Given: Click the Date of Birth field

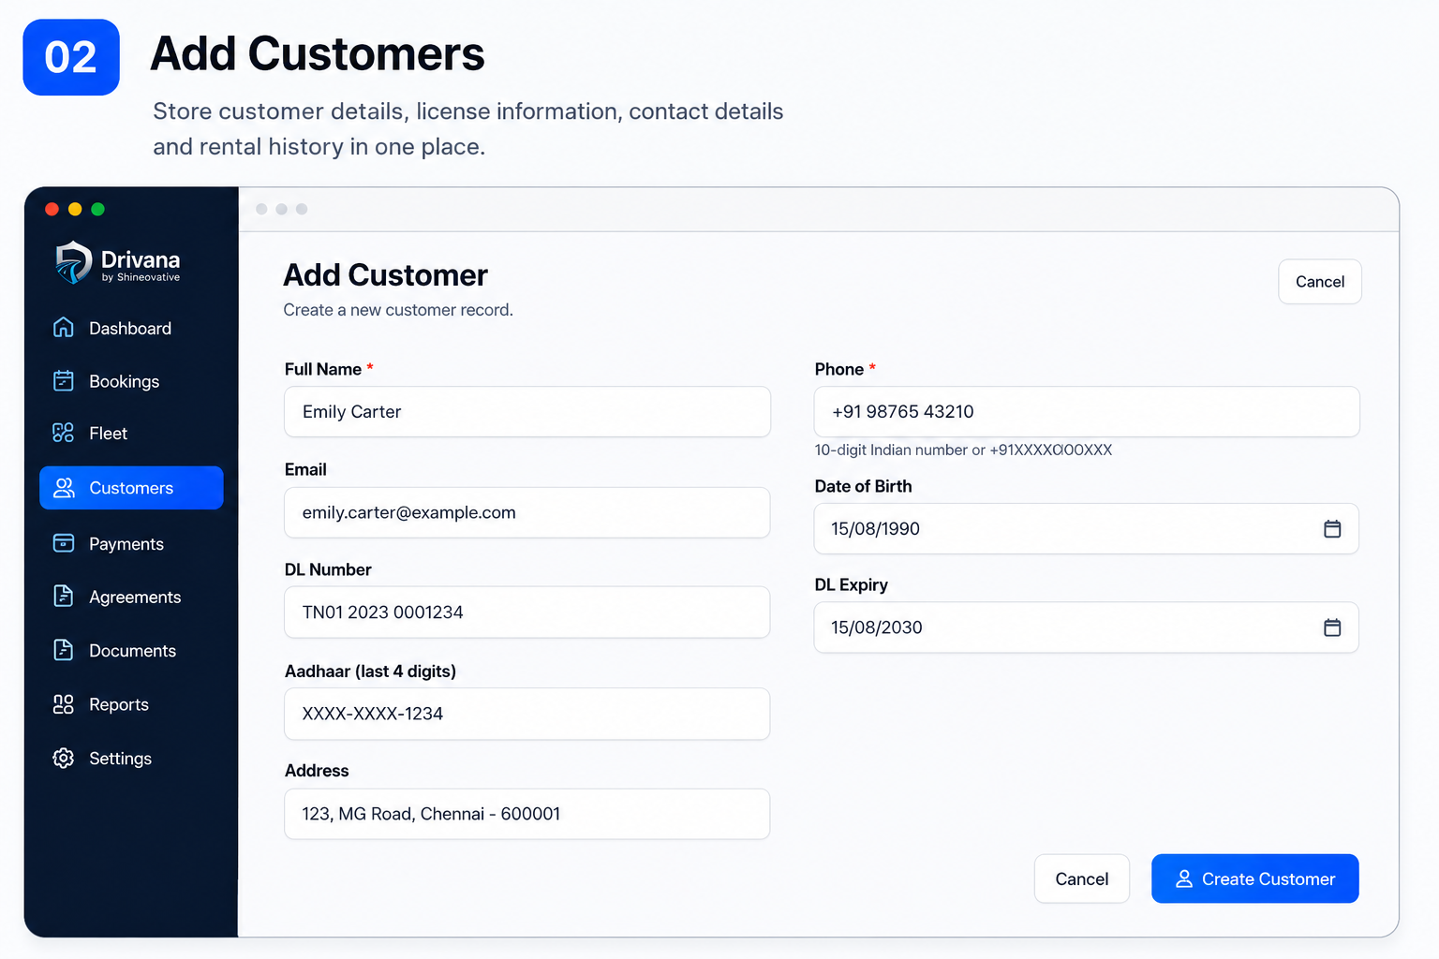Looking at the screenshot, I should click(x=1087, y=529).
